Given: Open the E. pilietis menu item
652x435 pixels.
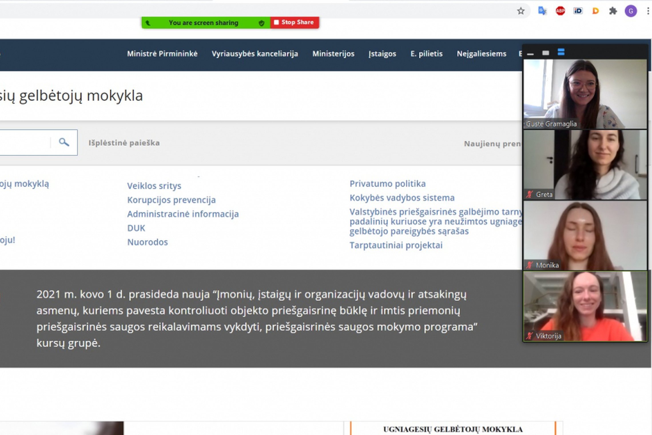Looking at the screenshot, I should (x=426, y=54).
